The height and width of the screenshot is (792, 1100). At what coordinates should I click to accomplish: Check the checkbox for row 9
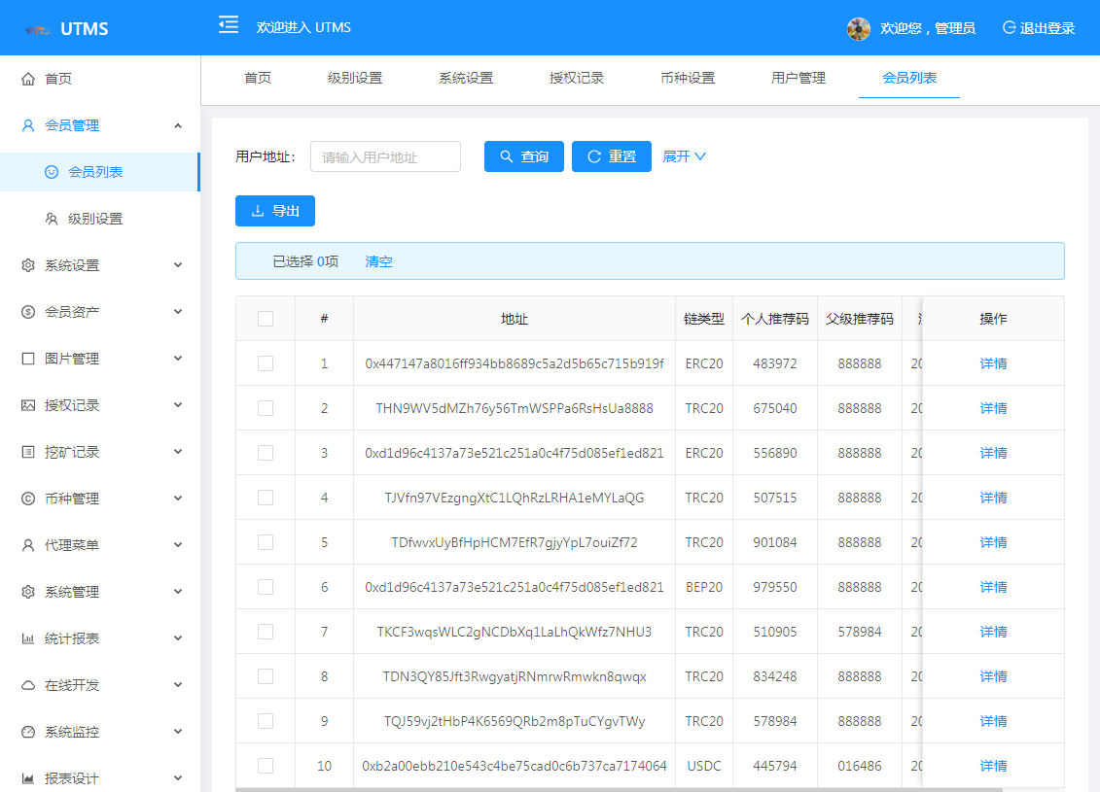266,721
